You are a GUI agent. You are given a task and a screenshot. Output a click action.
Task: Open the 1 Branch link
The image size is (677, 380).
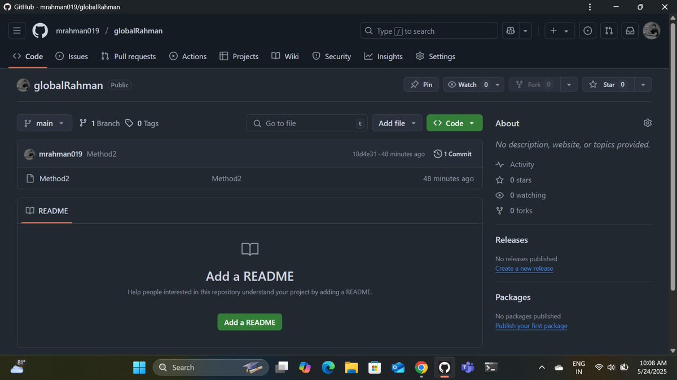pyautogui.click(x=99, y=123)
